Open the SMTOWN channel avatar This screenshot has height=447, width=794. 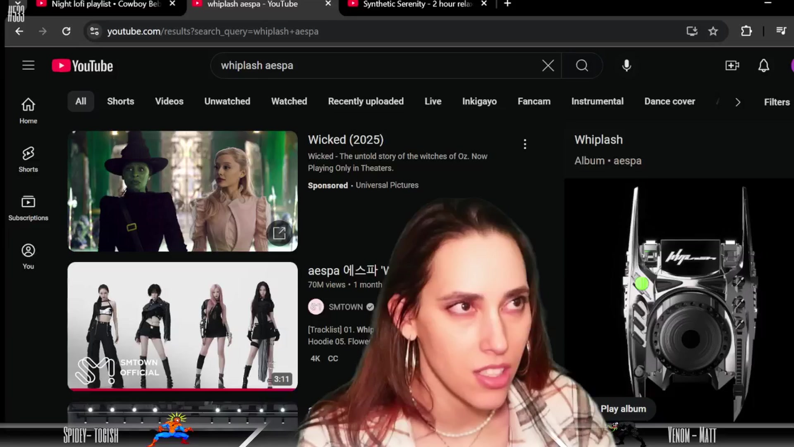point(316,307)
